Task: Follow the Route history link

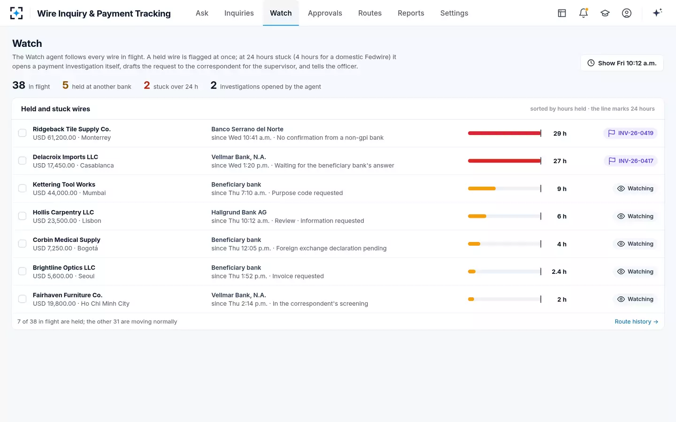Action: 637,322
